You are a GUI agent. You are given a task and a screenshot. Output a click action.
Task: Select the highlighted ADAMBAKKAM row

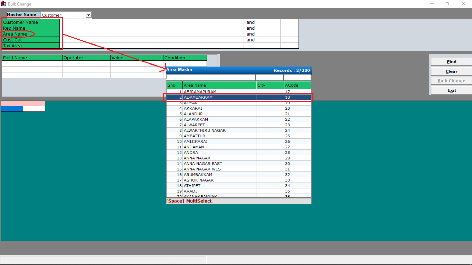[239, 97]
